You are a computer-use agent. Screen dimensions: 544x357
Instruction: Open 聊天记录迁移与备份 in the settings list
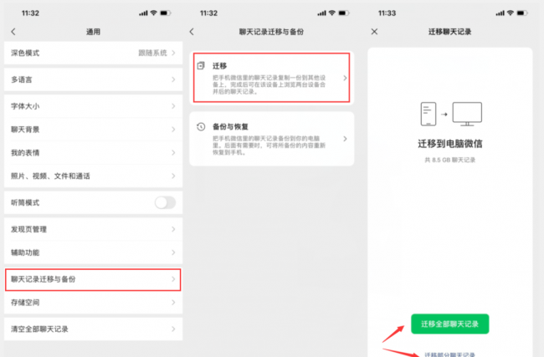click(x=93, y=279)
